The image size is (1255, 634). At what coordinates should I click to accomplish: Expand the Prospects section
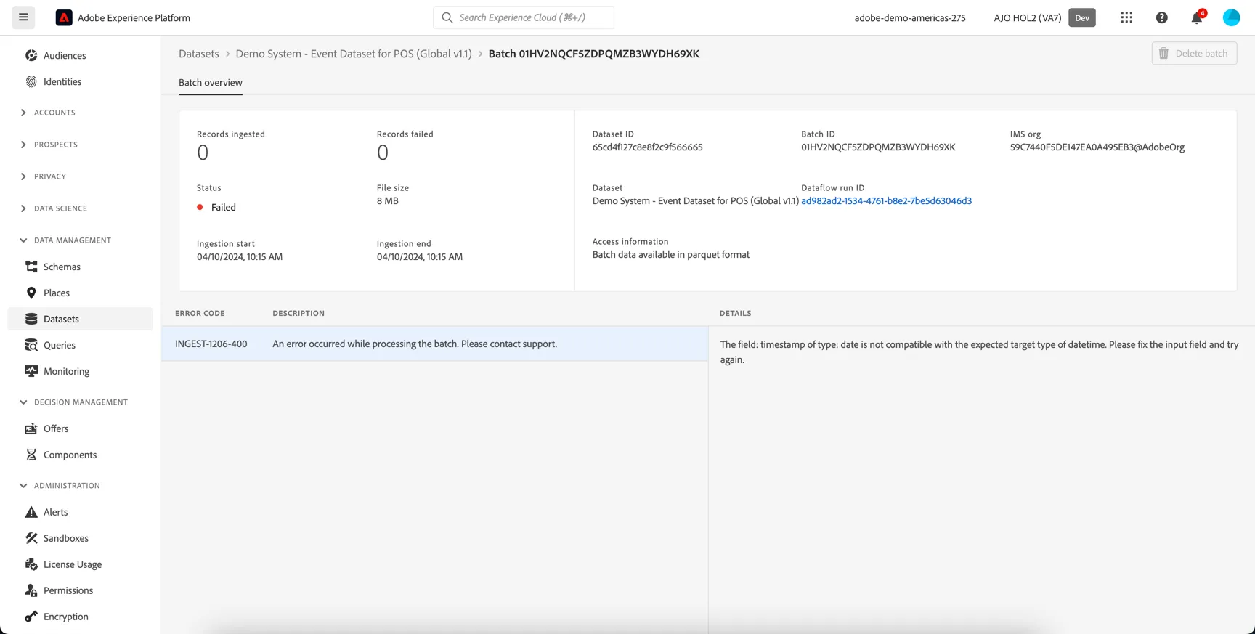23,145
